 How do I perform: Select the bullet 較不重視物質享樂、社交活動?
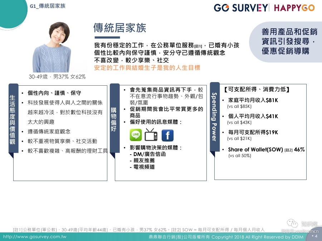[62, 141]
